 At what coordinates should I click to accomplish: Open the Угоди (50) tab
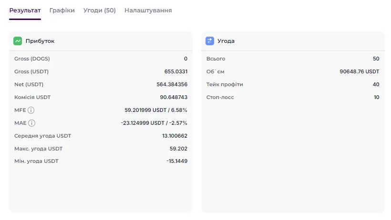pos(99,10)
